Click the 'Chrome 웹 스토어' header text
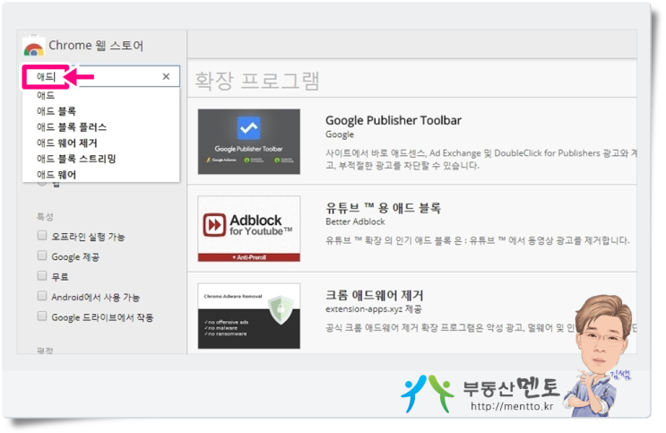This screenshot has width=666, height=433. pos(96,46)
